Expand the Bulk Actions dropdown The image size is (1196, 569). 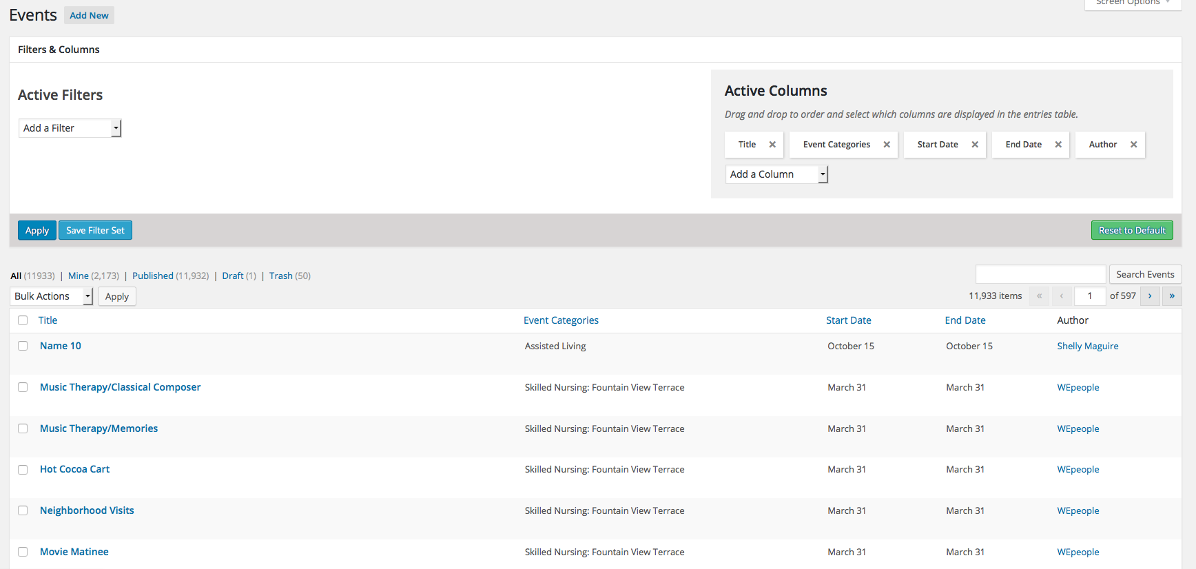pos(52,296)
